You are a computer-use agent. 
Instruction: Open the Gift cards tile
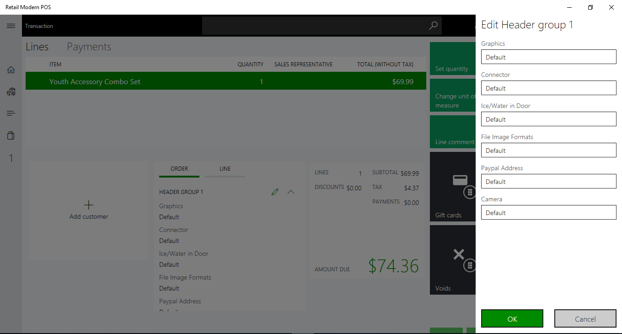click(x=453, y=187)
